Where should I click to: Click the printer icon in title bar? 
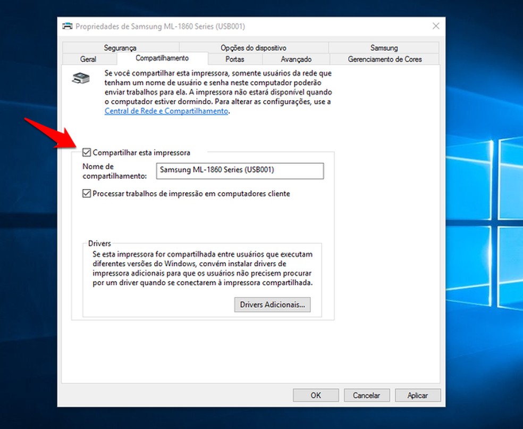click(68, 26)
